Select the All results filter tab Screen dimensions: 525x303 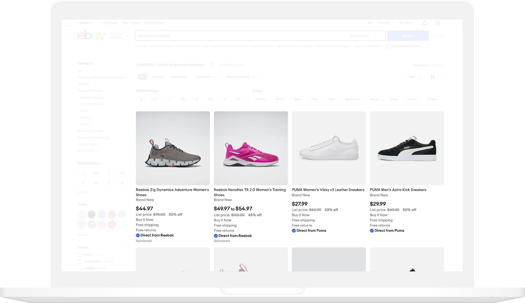(142, 76)
